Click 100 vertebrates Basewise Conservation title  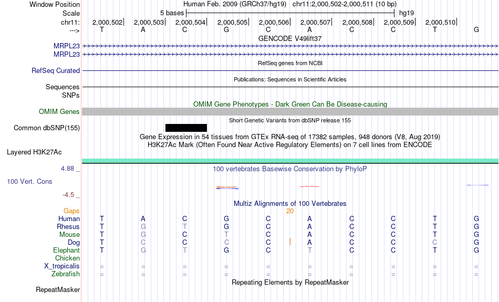click(289, 169)
